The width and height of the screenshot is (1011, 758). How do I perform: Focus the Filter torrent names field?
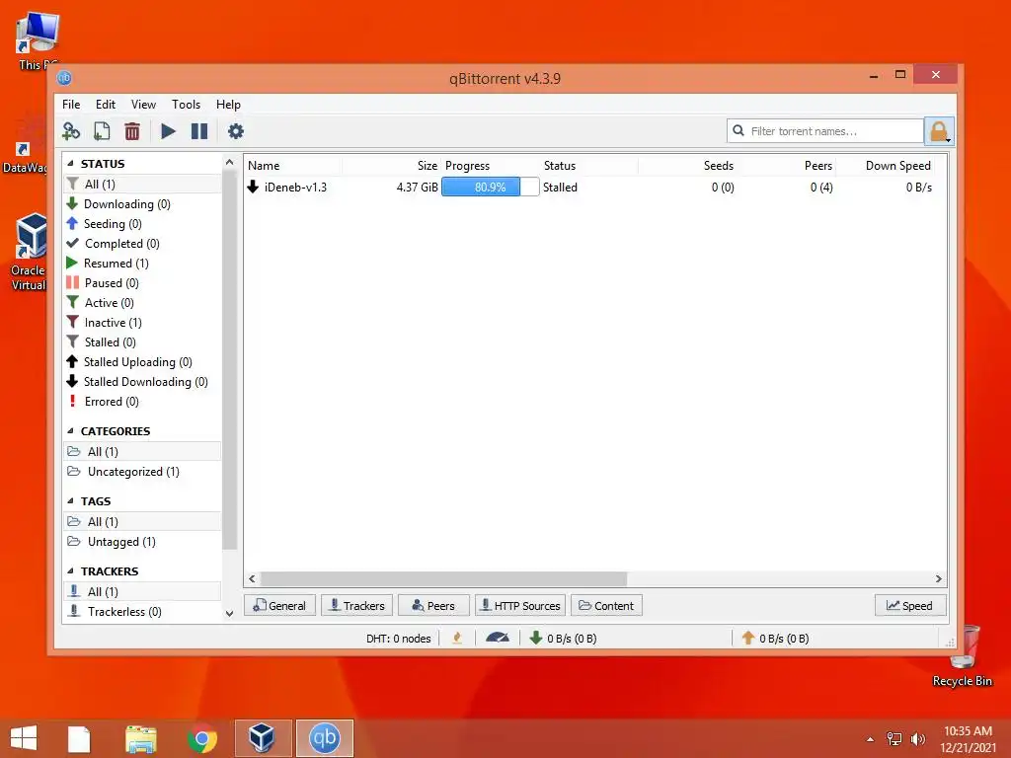point(825,131)
